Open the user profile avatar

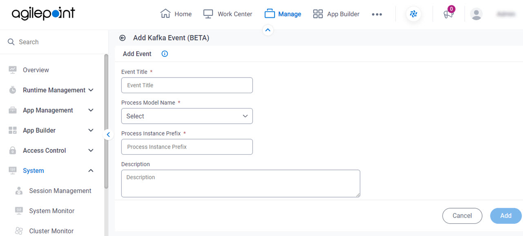(x=476, y=14)
